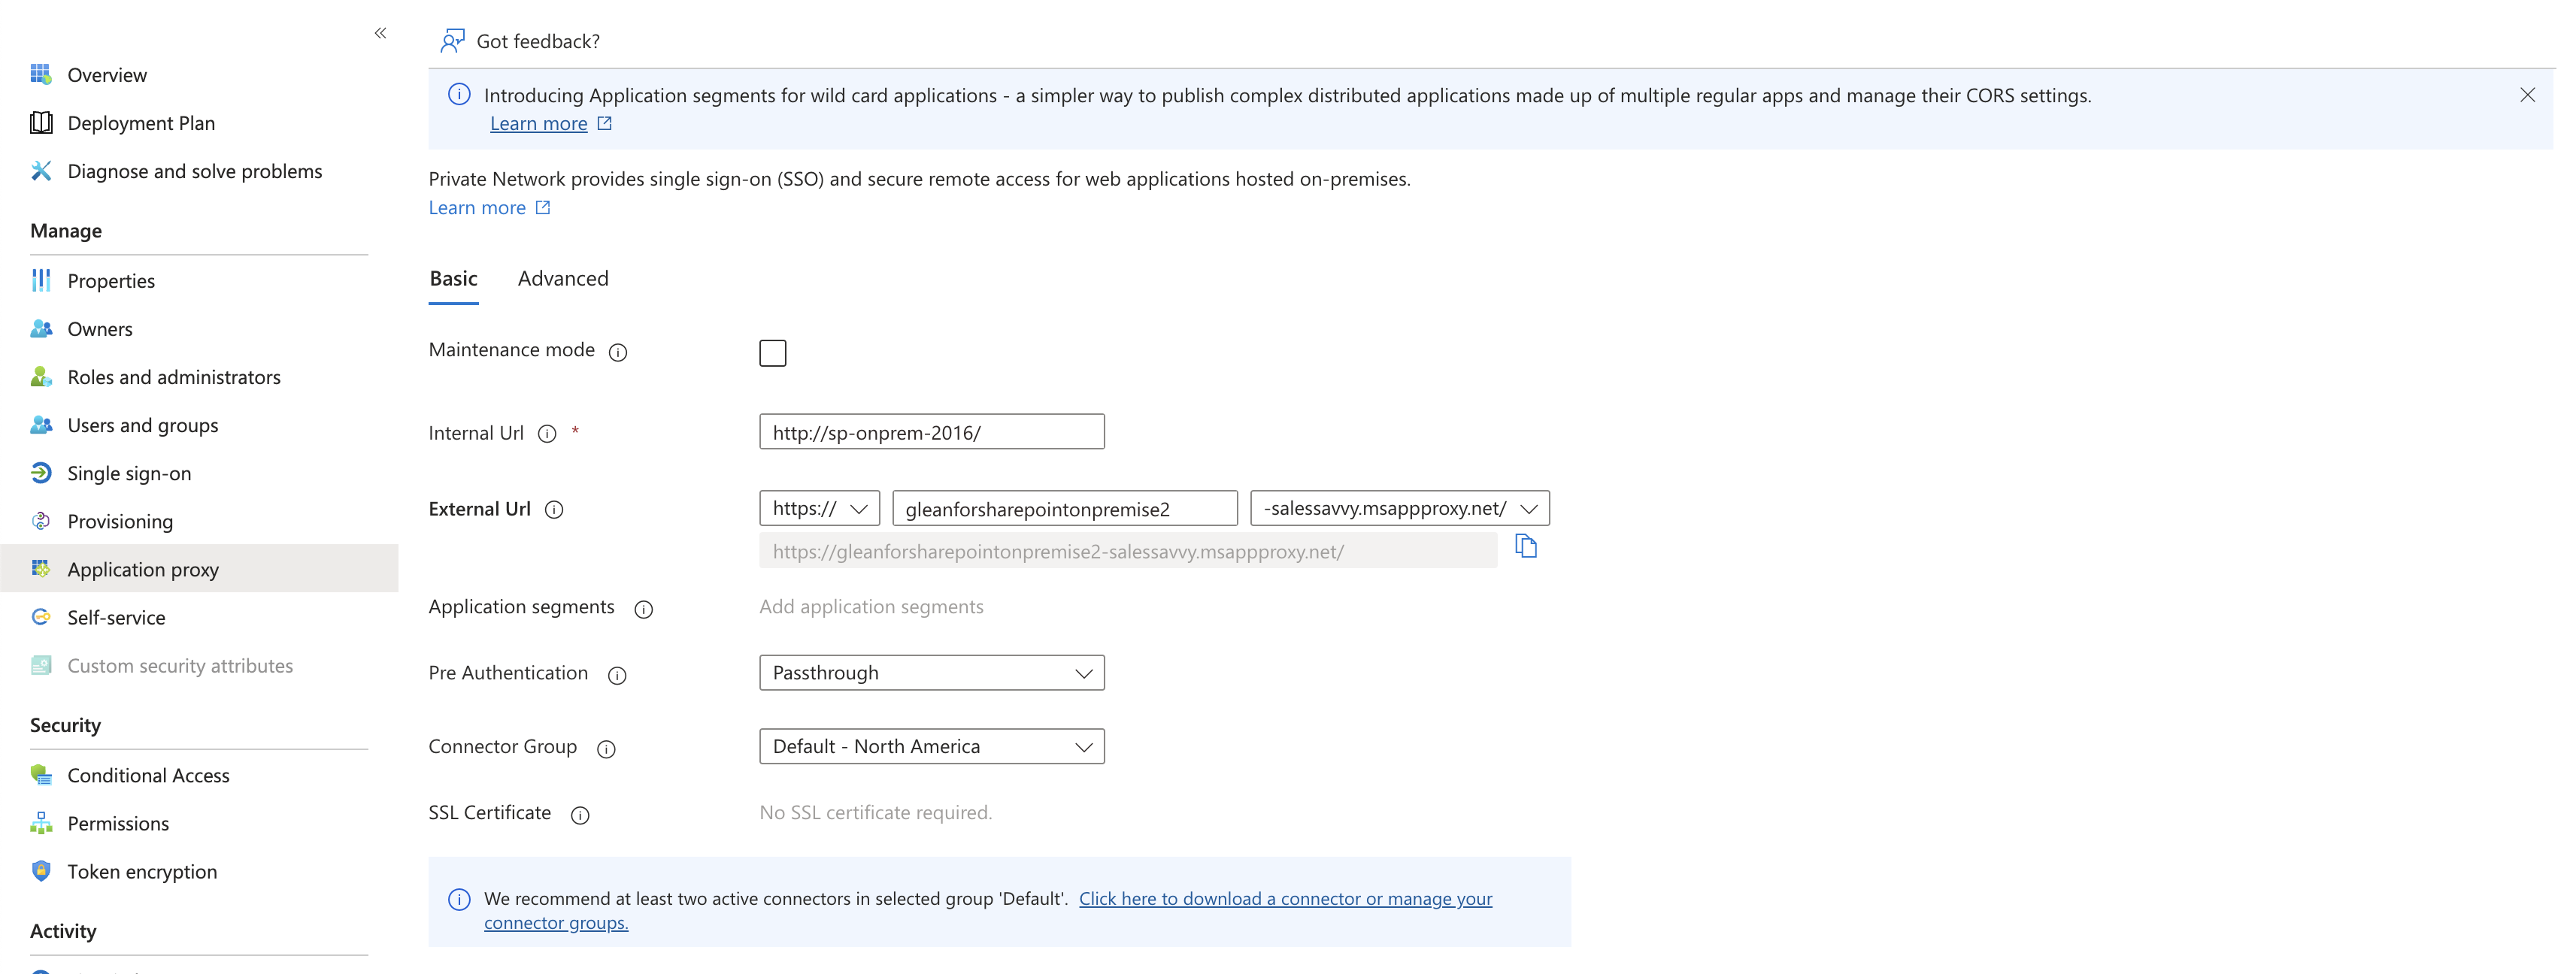Click info icon beside Pre Authentication
The image size is (2576, 974).
point(617,676)
